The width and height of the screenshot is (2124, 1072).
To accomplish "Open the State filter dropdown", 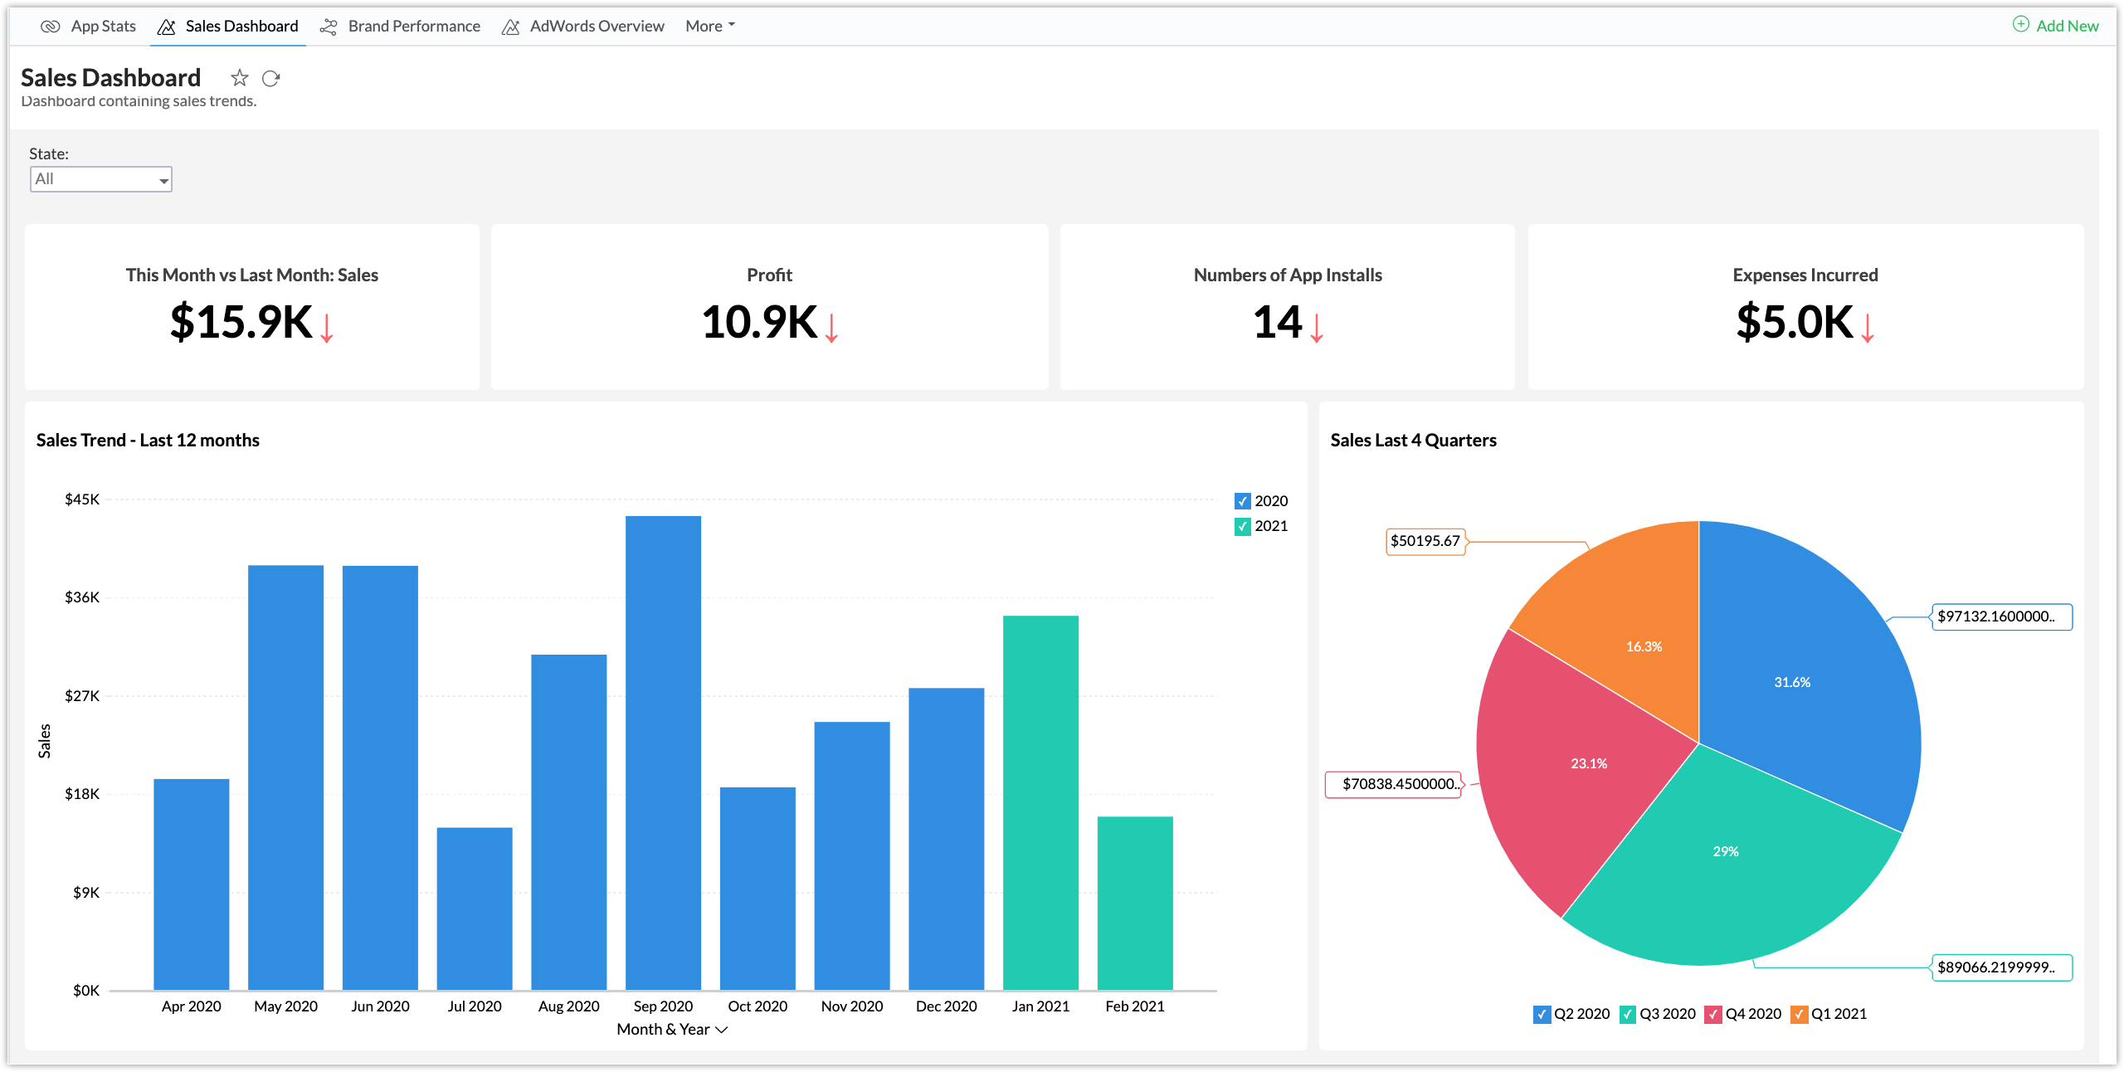I will (x=101, y=179).
